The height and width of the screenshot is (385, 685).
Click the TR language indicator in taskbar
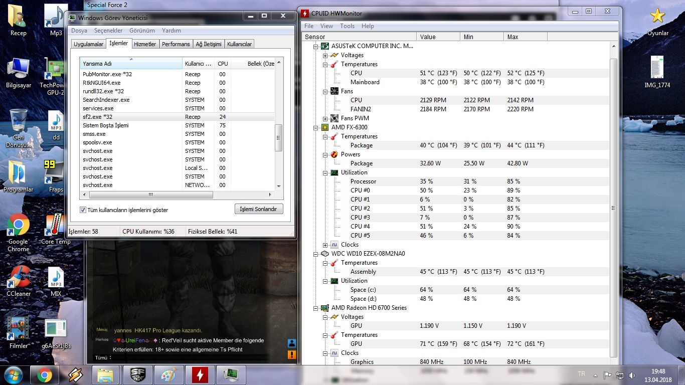[581, 374]
